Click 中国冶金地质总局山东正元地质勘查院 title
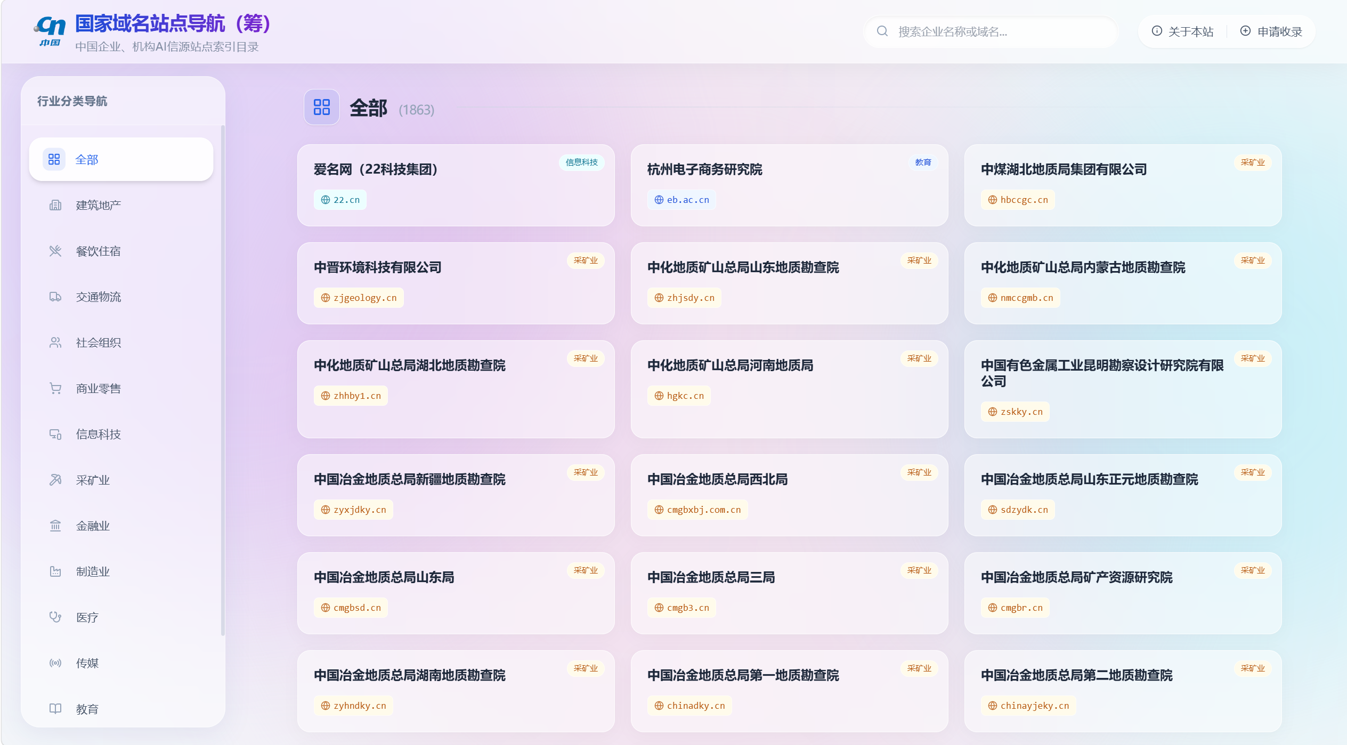This screenshot has width=1347, height=745. click(x=1089, y=479)
